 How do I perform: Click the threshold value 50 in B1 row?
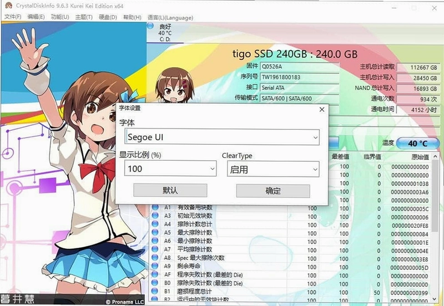[377, 293]
